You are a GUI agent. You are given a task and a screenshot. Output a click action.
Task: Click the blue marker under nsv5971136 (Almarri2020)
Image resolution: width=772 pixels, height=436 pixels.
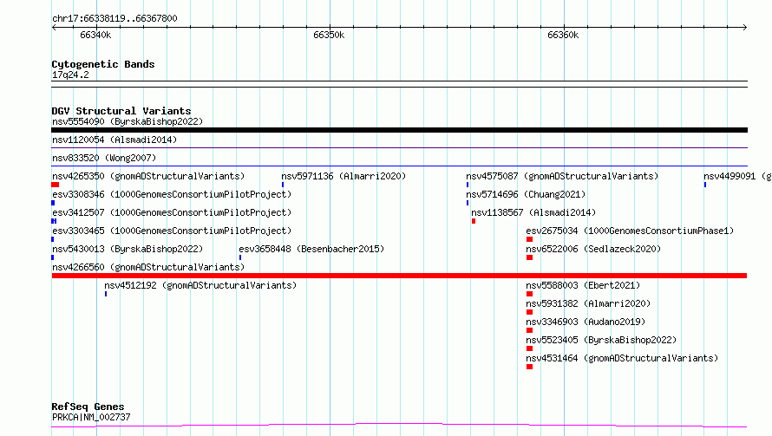[x=283, y=185]
